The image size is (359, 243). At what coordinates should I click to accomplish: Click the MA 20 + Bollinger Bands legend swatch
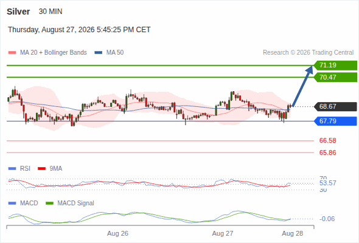[12, 53]
